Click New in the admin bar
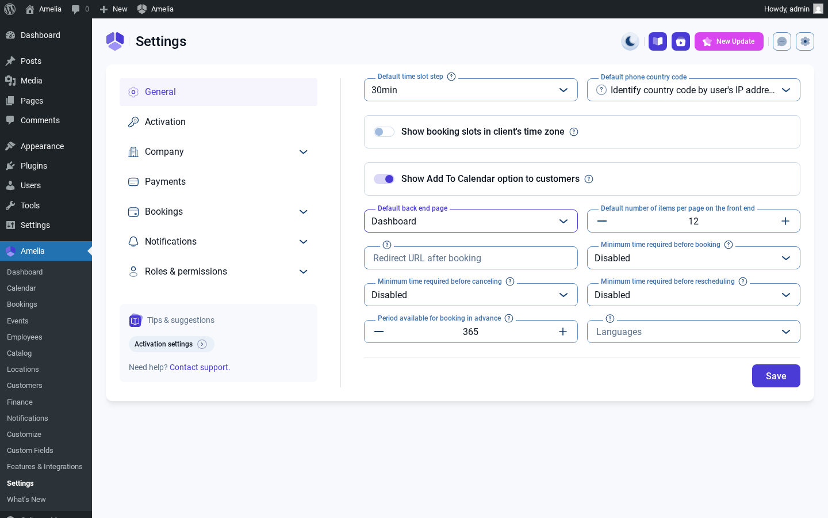 point(114,9)
